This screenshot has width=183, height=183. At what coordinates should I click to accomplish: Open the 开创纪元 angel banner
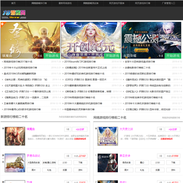pyautogui.click(x=91, y=40)
